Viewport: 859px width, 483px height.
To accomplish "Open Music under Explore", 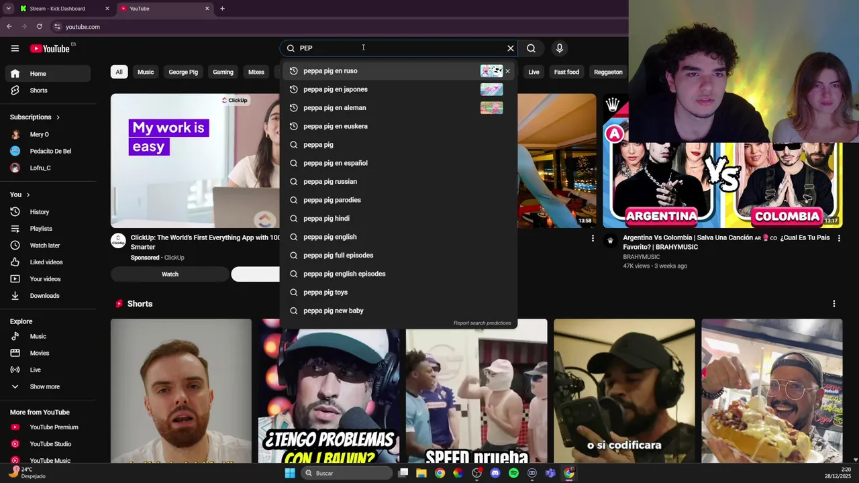I will (48, 336).
